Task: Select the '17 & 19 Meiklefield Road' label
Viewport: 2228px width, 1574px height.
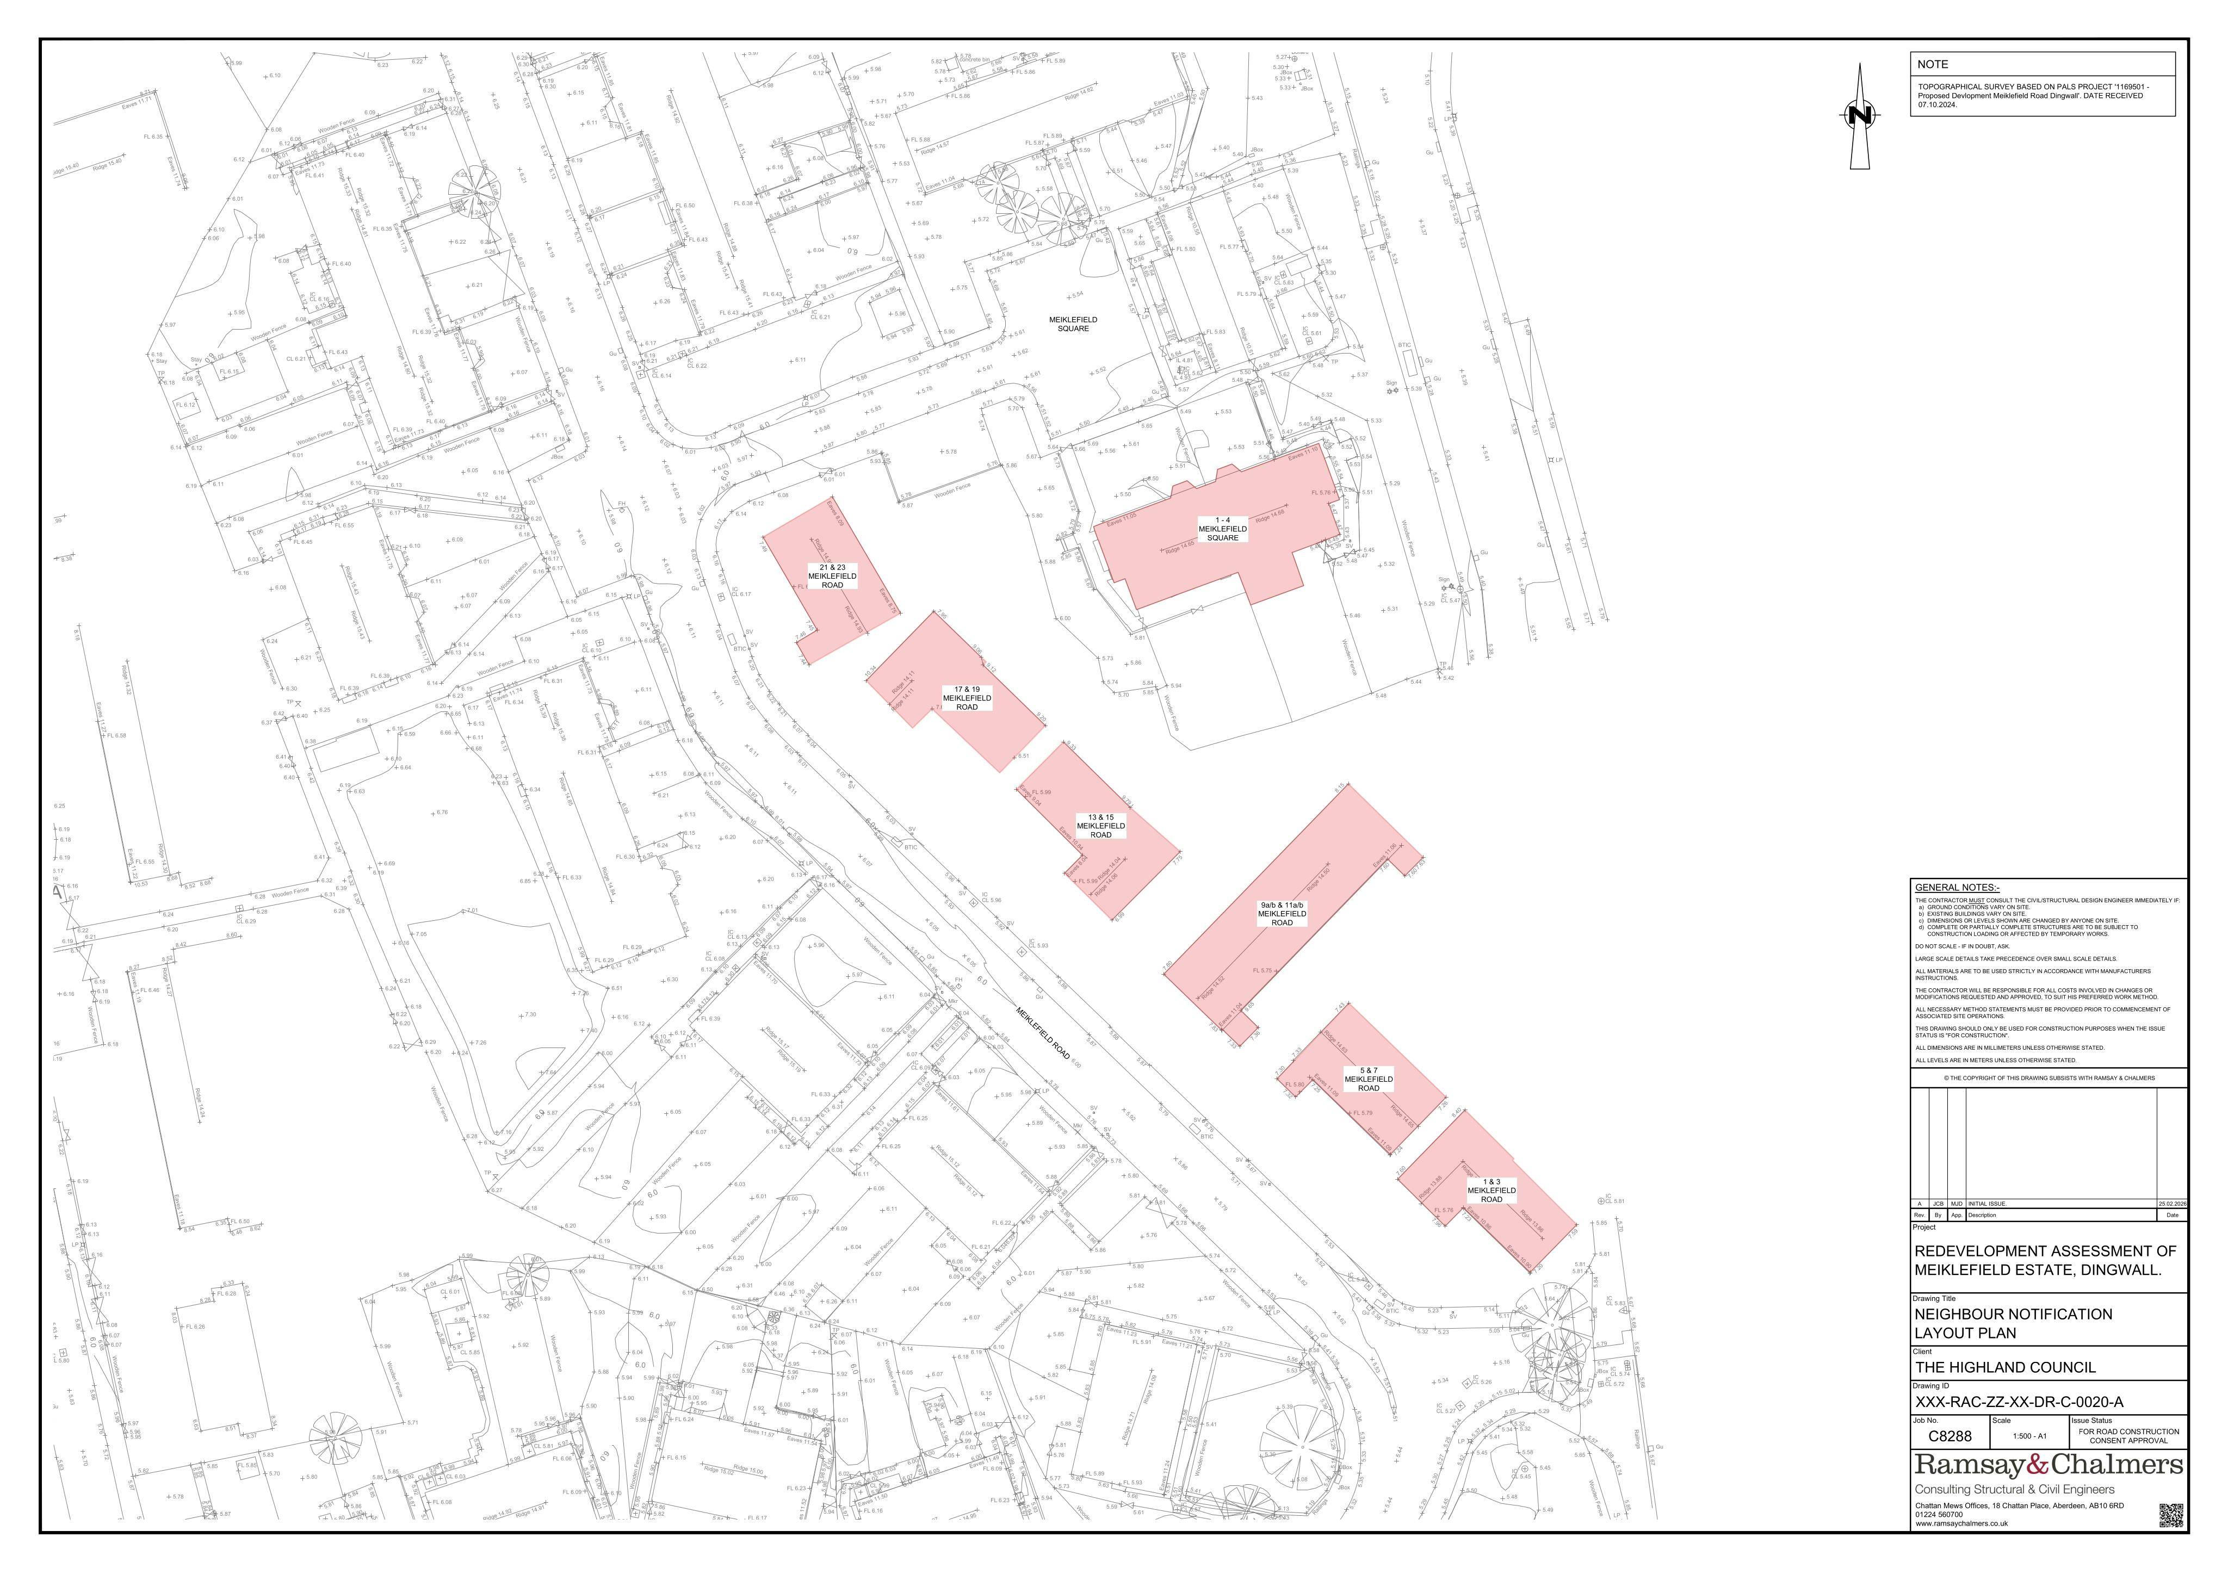Action: click(967, 698)
